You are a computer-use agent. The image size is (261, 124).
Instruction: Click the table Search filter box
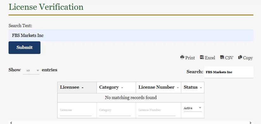(x=229, y=72)
